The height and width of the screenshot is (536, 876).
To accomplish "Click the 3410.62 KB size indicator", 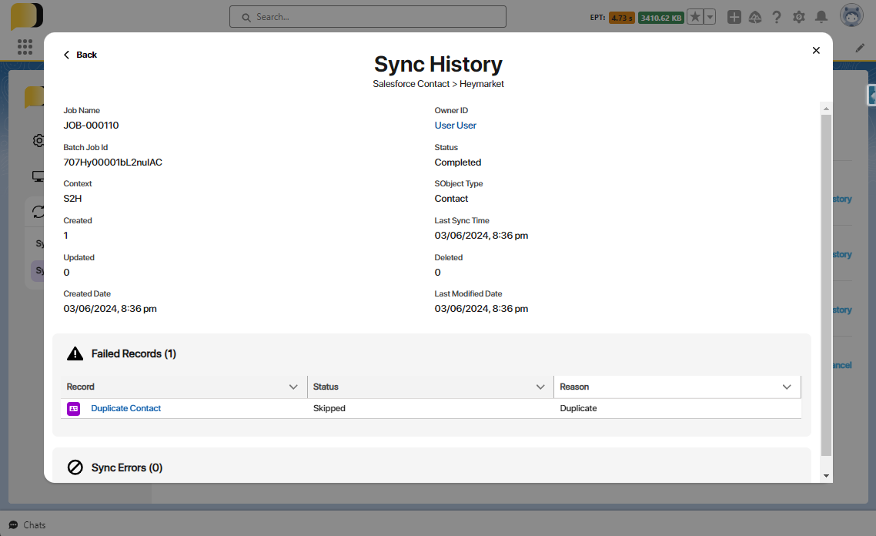I will pyautogui.click(x=661, y=18).
